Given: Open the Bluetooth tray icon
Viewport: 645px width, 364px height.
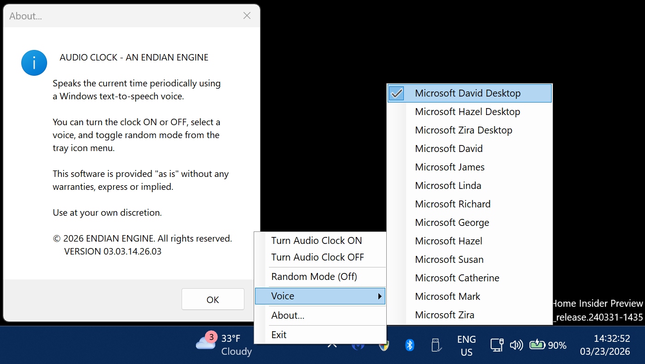Looking at the screenshot, I should [x=410, y=345].
